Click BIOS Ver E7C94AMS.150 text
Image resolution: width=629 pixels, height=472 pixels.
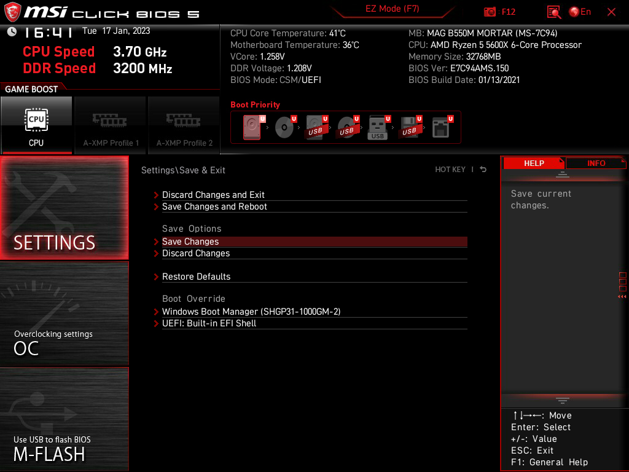(x=458, y=68)
